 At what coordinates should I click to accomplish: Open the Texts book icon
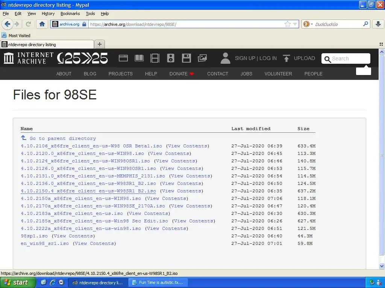[139, 58]
